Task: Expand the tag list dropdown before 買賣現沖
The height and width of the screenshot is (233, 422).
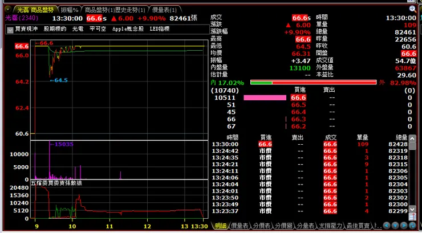Action: [x=10, y=30]
